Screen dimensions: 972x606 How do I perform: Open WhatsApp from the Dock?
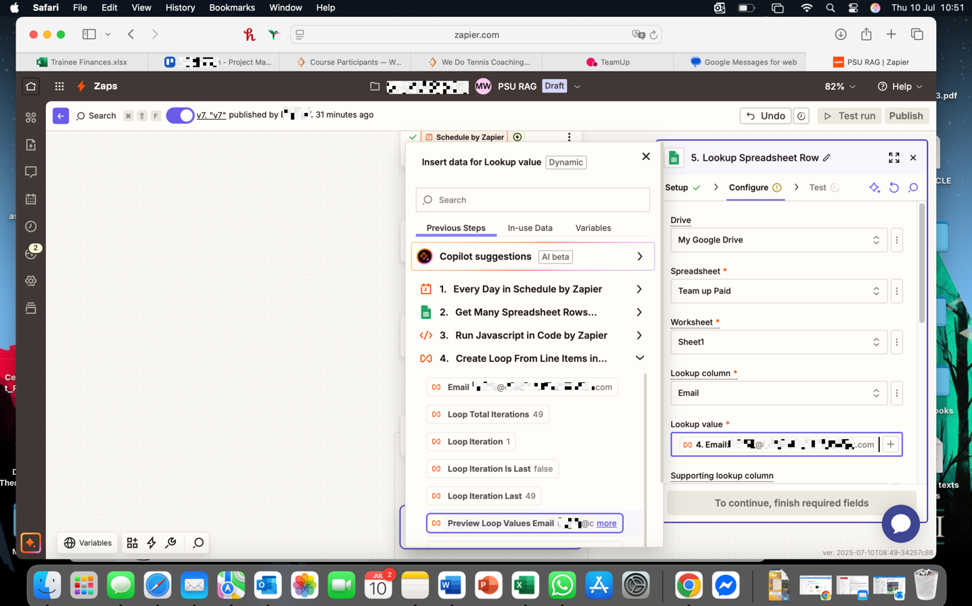point(562,585)
